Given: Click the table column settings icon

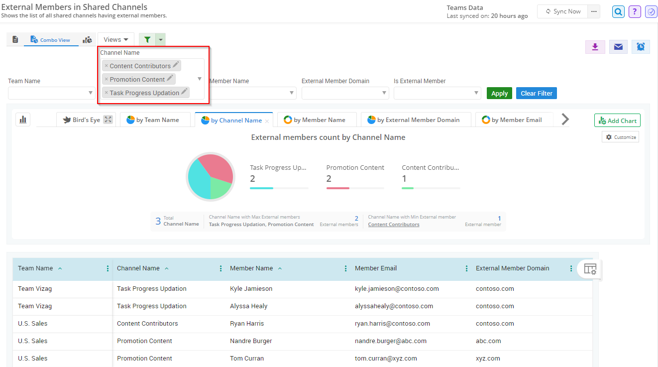Looking at the screenshot, I should pyautogui.click(x=590, y=269).
